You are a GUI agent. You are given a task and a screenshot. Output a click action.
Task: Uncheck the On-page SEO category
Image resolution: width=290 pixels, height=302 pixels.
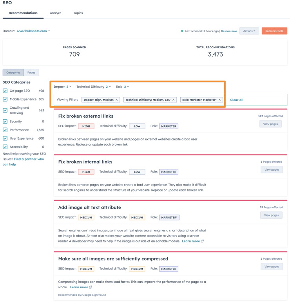5,91
